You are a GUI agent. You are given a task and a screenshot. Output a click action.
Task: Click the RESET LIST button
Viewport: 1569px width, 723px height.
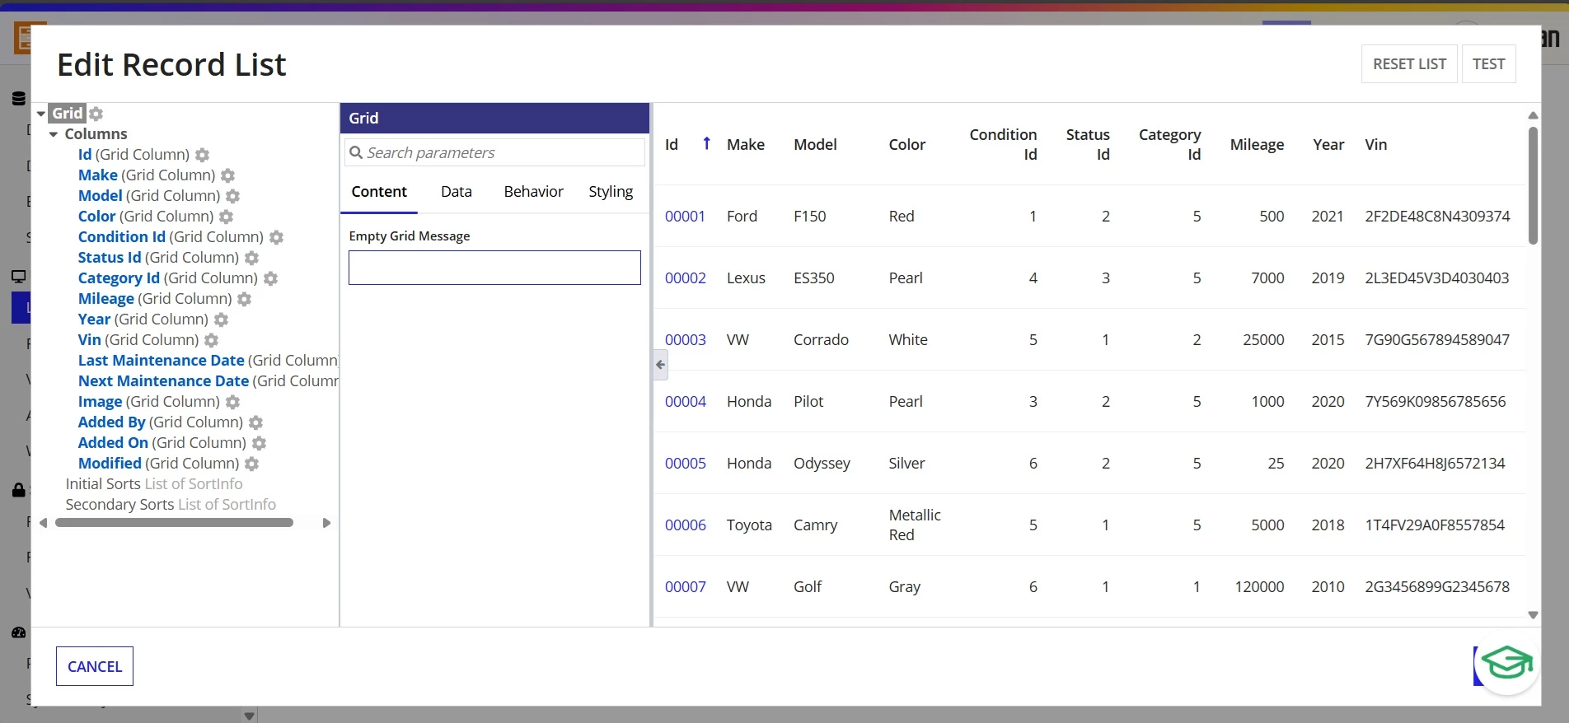click(x=1409, y=64)
